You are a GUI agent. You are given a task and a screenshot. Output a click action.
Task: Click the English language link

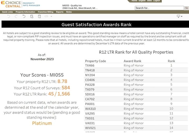[142, 1]
